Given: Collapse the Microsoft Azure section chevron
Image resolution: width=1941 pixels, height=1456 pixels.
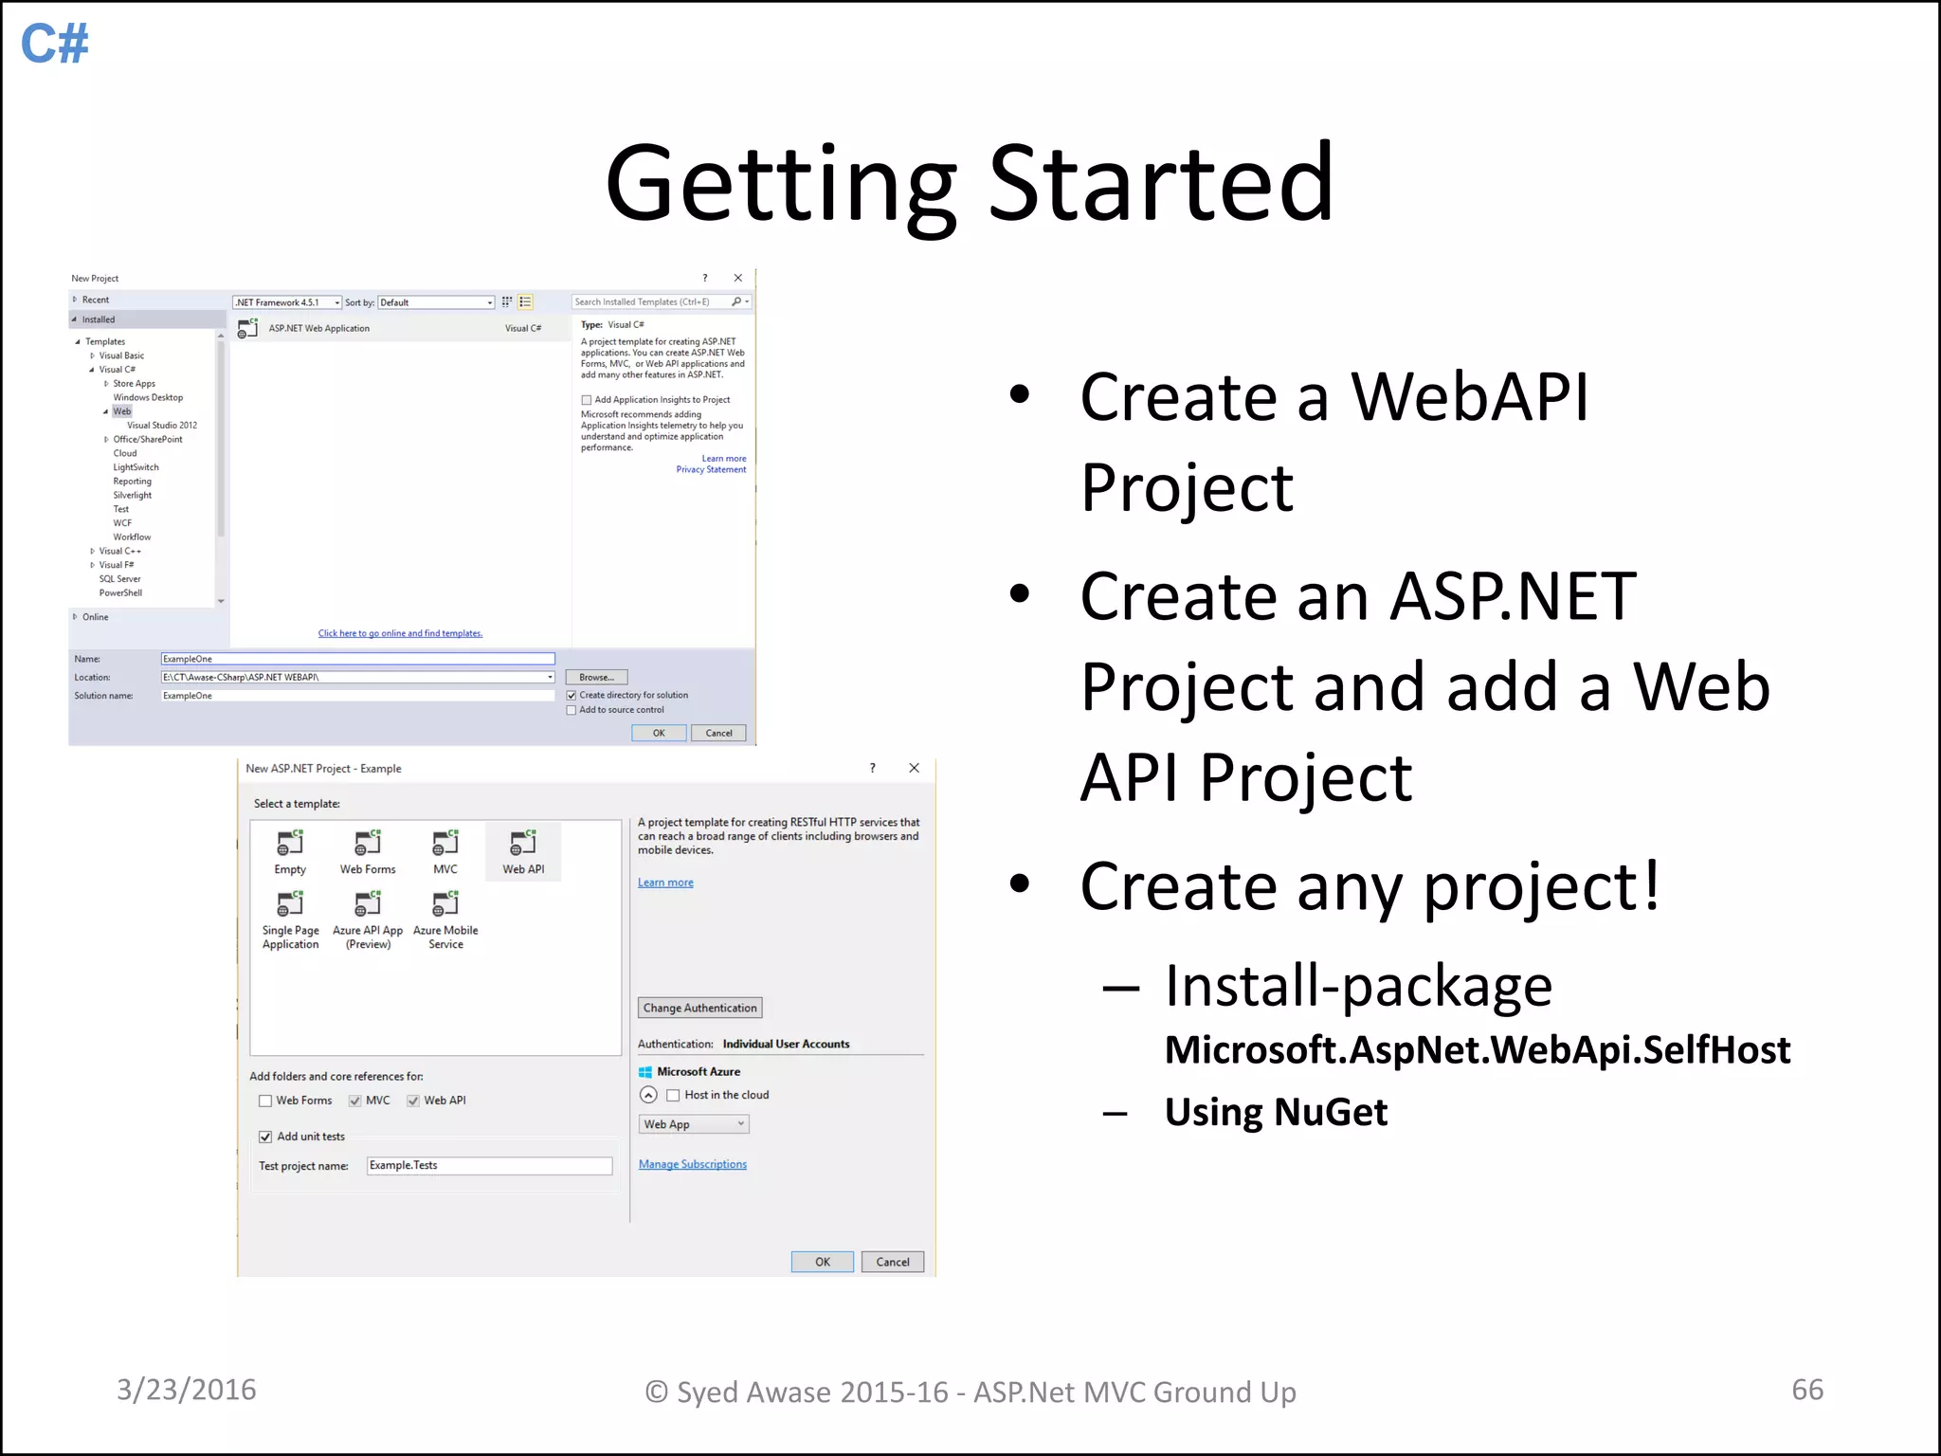Looking at the screenshot, I should [648, 1095].
